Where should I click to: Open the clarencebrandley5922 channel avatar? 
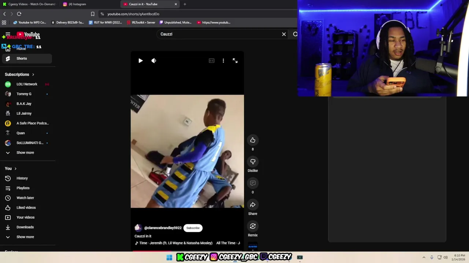coord(138,228)
